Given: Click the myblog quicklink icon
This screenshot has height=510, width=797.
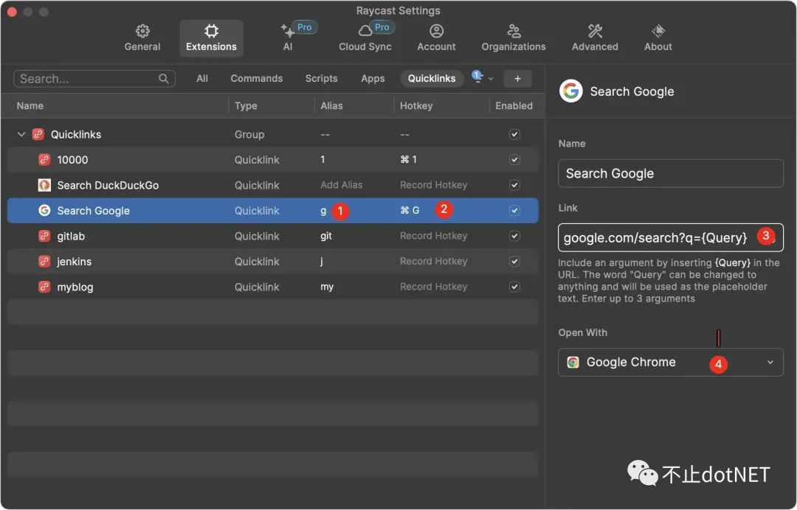Looking at the screenshot, I should click(x=45, y=287).
